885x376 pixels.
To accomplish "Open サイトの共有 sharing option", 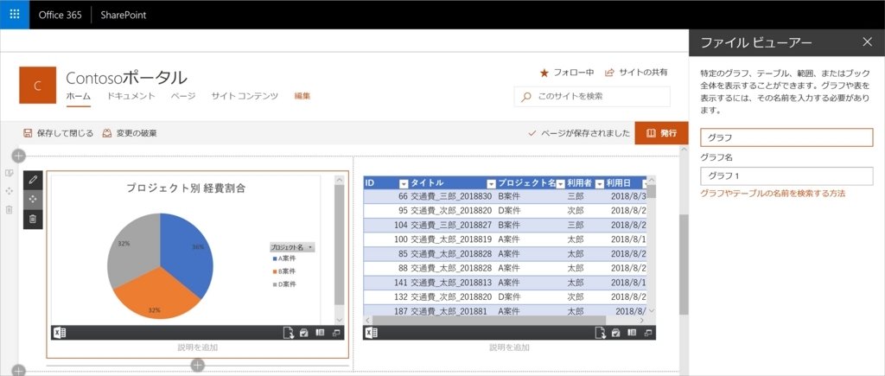I will click(x=636, y=73).
